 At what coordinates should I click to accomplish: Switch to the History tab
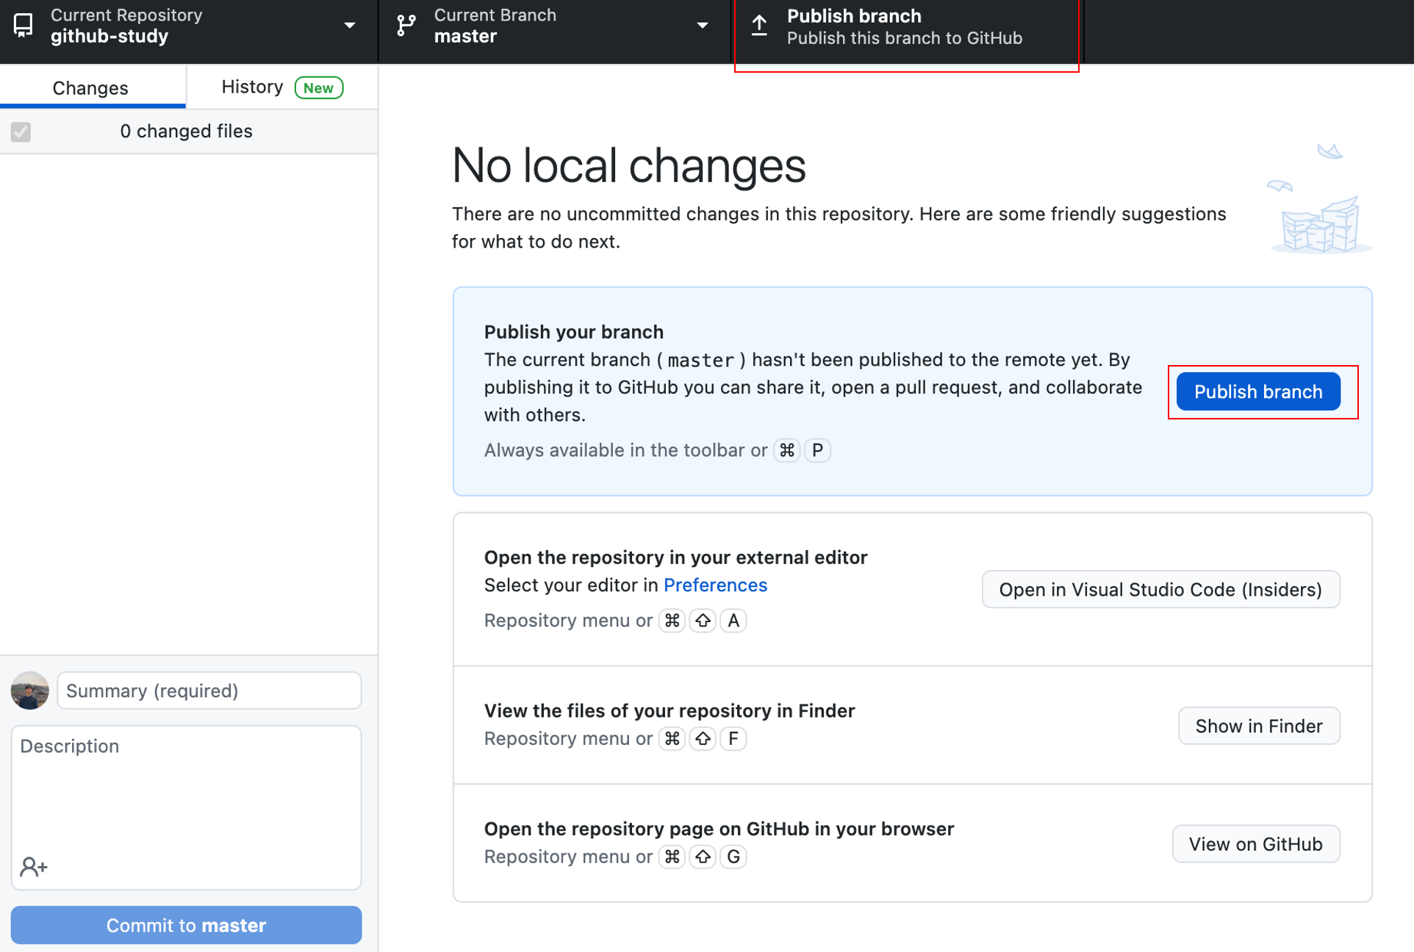(x=252, y=87)
